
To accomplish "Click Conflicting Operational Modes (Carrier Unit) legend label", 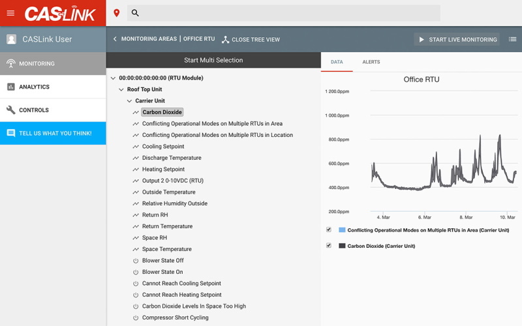I will (x=428, y=230).
